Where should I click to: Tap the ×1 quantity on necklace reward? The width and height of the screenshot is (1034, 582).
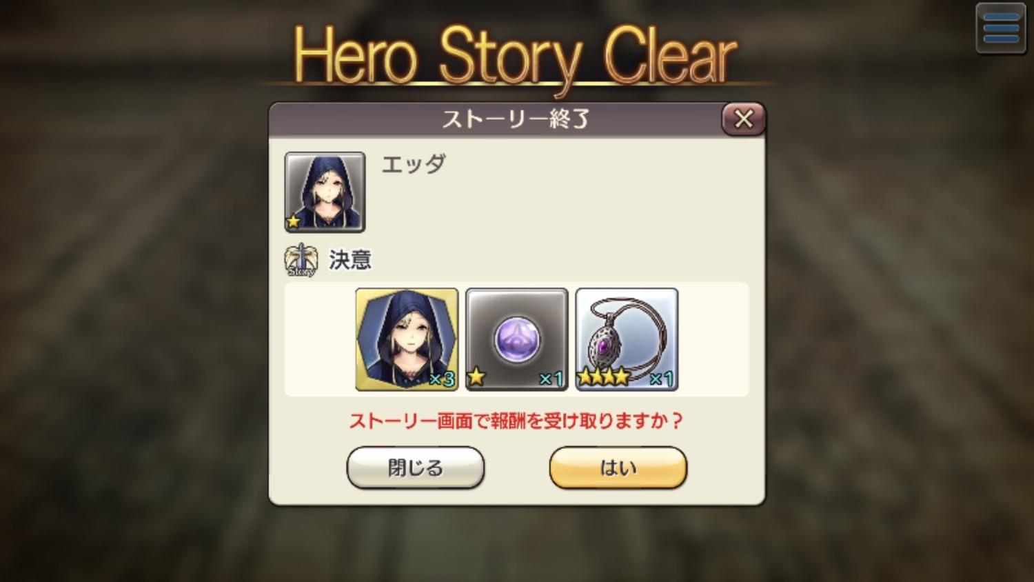(x=661, y=379)
